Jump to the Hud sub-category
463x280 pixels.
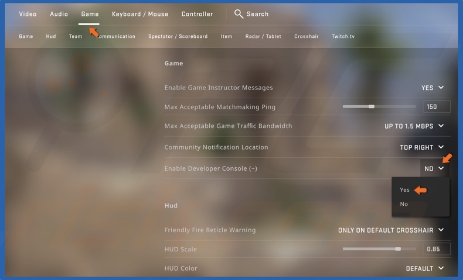coord(51,36)
